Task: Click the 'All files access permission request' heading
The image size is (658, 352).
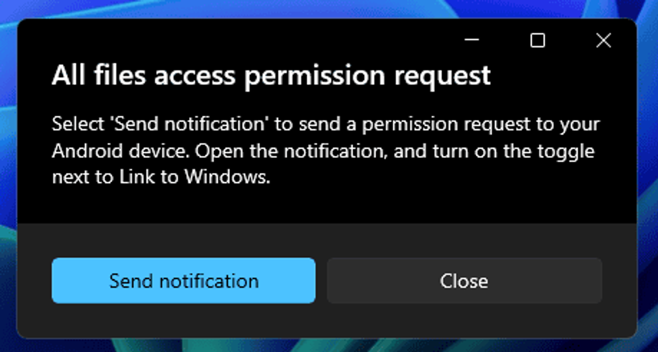Action: coord(271,76)
